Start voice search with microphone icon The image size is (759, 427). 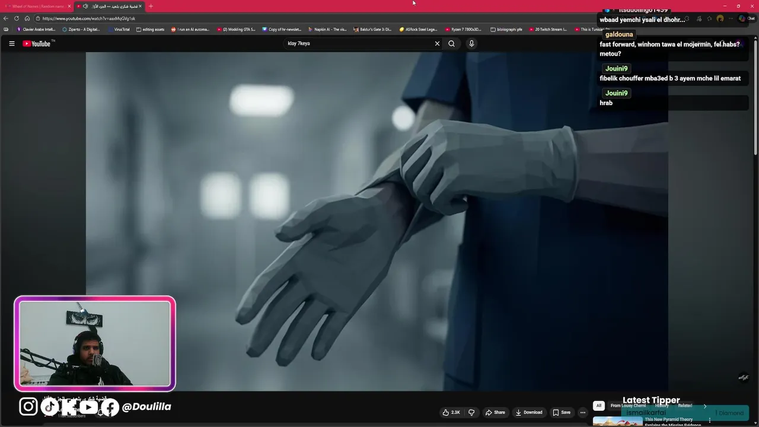[x=471, y=43]
